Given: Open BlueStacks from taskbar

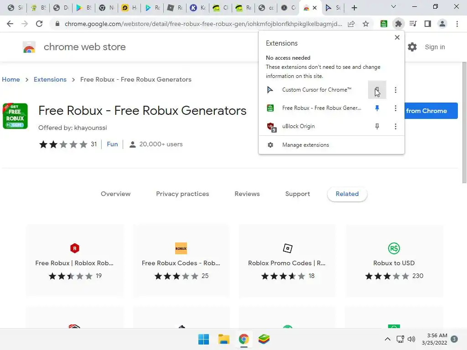Looking at the screenshot, I should pos(264,339).
